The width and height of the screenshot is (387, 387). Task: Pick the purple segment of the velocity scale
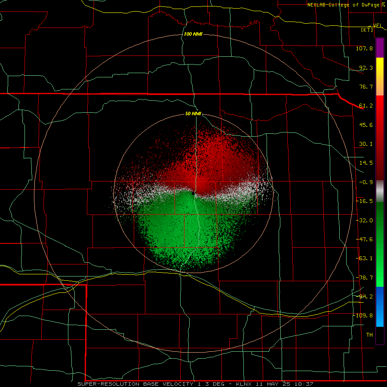[x=380, y=48]
